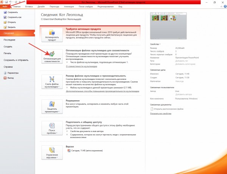The height and width of the screenshot is (174, 227).
Task: Switch to the Показ слайдов tab
Action: coord(86,6)
